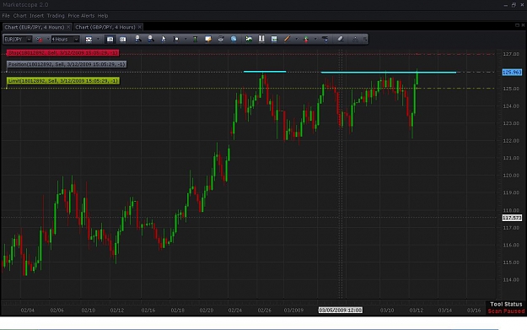Click the zoom in magnifier icon

pos(138,39)
